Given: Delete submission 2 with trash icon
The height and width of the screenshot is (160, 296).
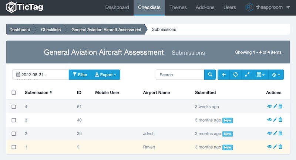Looking at the screenshot, I should click(x=280, y=133).
